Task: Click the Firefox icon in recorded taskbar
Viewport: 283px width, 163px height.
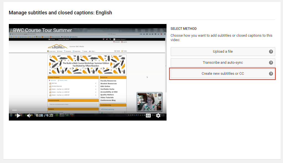Action: point(71,115)
